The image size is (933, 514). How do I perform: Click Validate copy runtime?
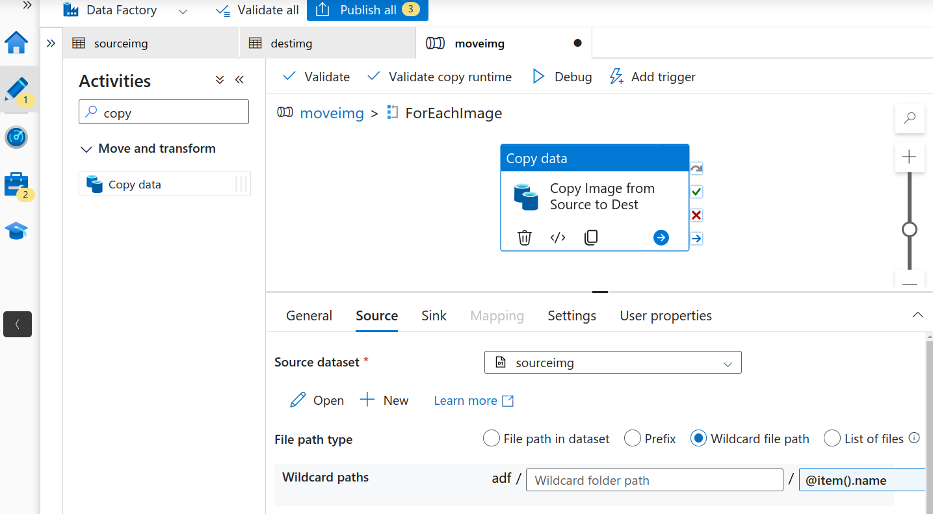[x=440, y=77]
